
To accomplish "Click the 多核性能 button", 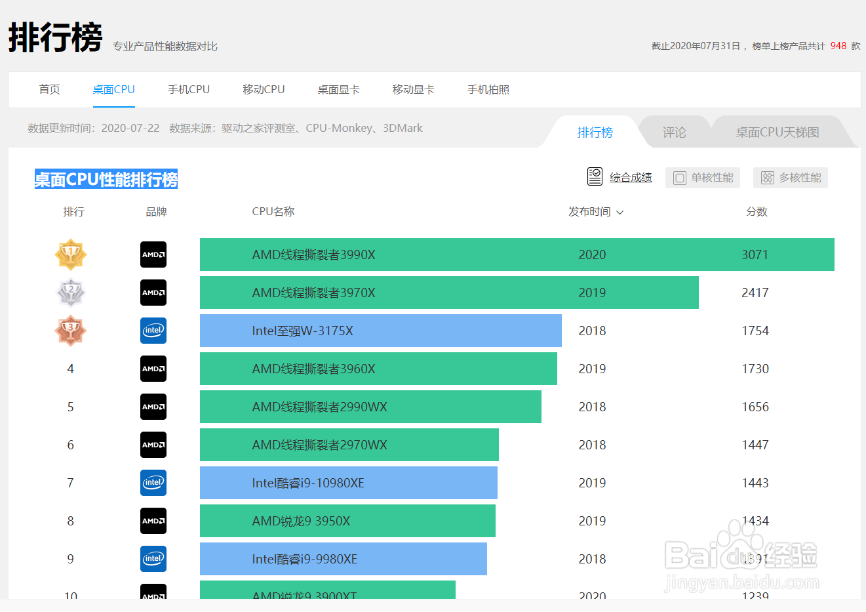I will (x=791, y=178).
